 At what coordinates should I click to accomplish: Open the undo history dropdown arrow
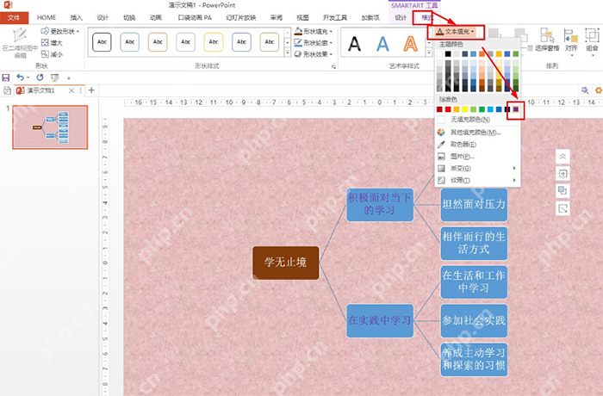click(28, 78)
